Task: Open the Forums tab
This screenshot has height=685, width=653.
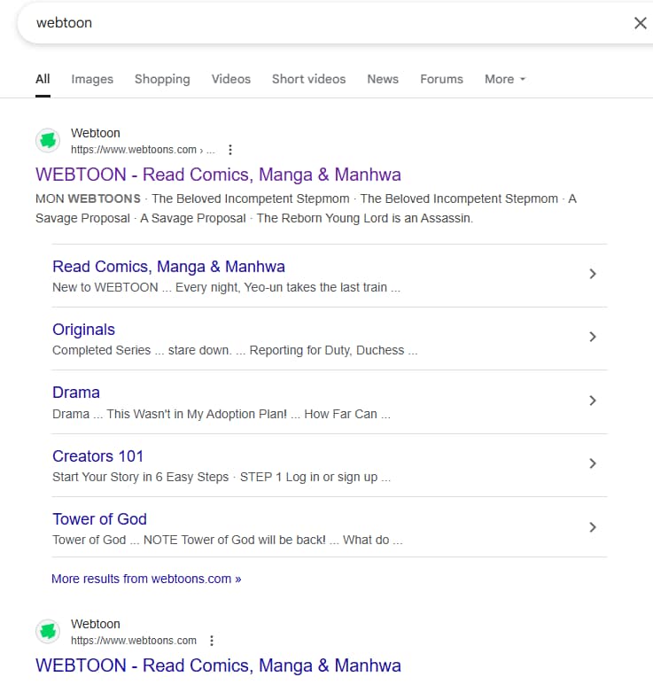Action: click(x=441, y=79)
